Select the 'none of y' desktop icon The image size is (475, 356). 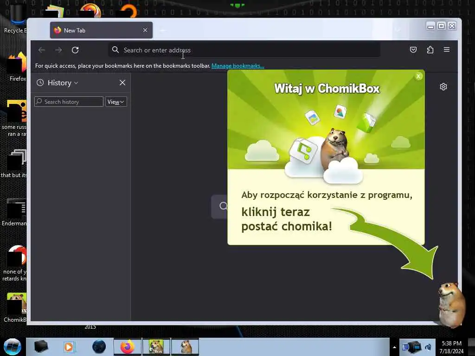[14, 263]
